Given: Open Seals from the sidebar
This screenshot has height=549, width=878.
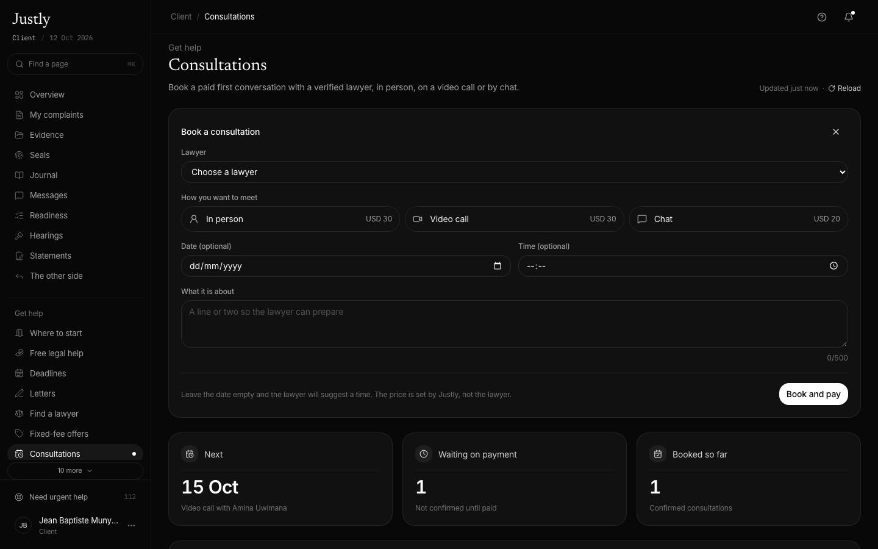Looking at the screenshot, I should pyautogui.click(x=75, y=155).
